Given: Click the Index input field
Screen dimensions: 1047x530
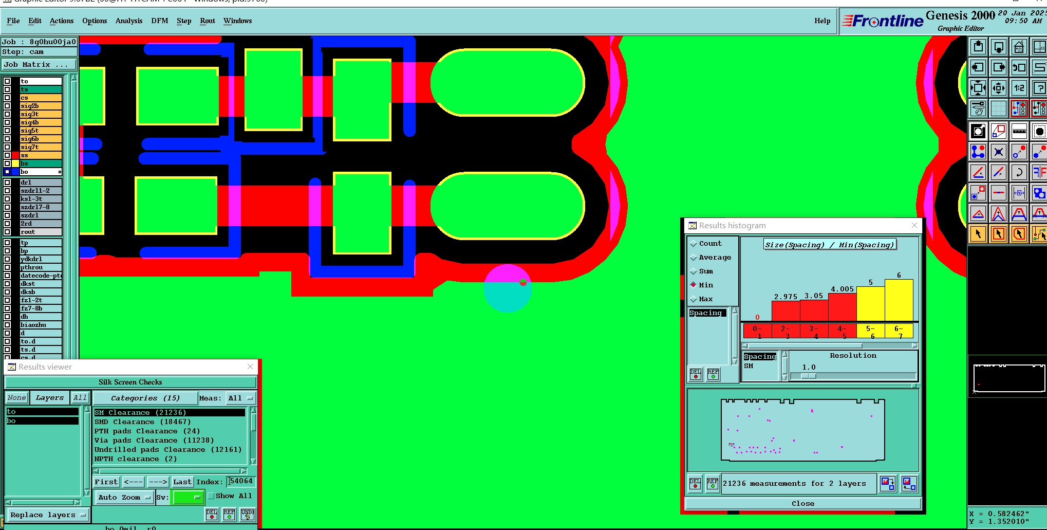Looking at the screenshot, I should click(x=241, y=482).
